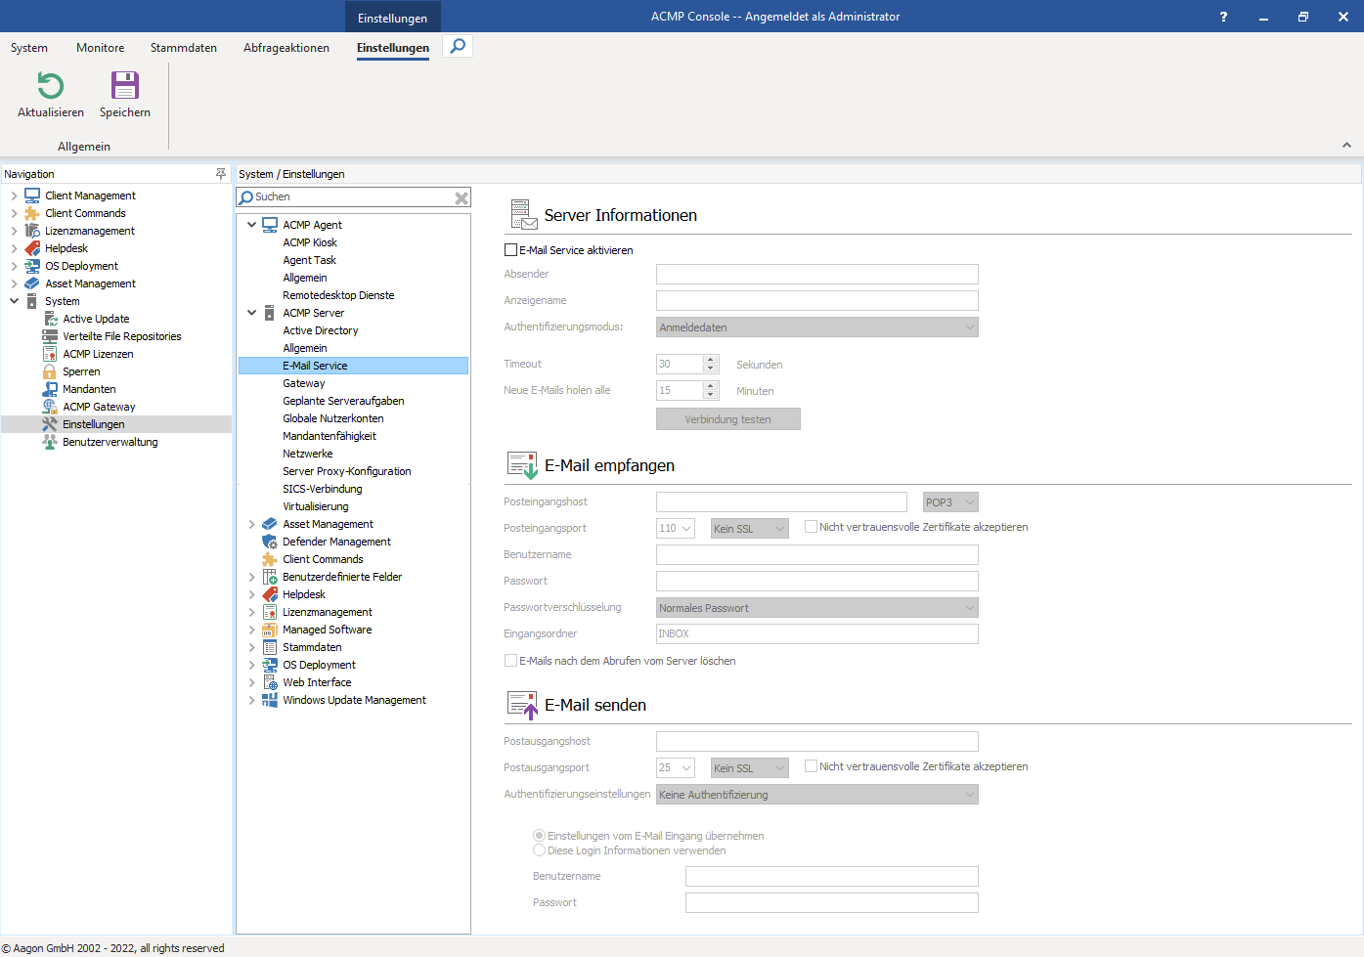1364x957 pixels.
Task: Open the ribbon search magnifier icon
Action: click(x=458, y=47)
